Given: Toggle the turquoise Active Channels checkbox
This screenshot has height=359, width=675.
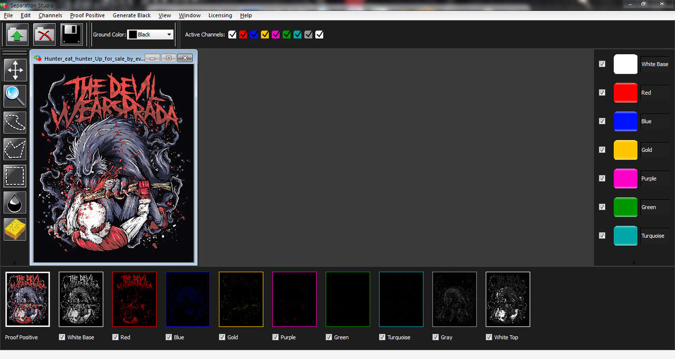Looking at the screenshot, I should coord(297,35).
